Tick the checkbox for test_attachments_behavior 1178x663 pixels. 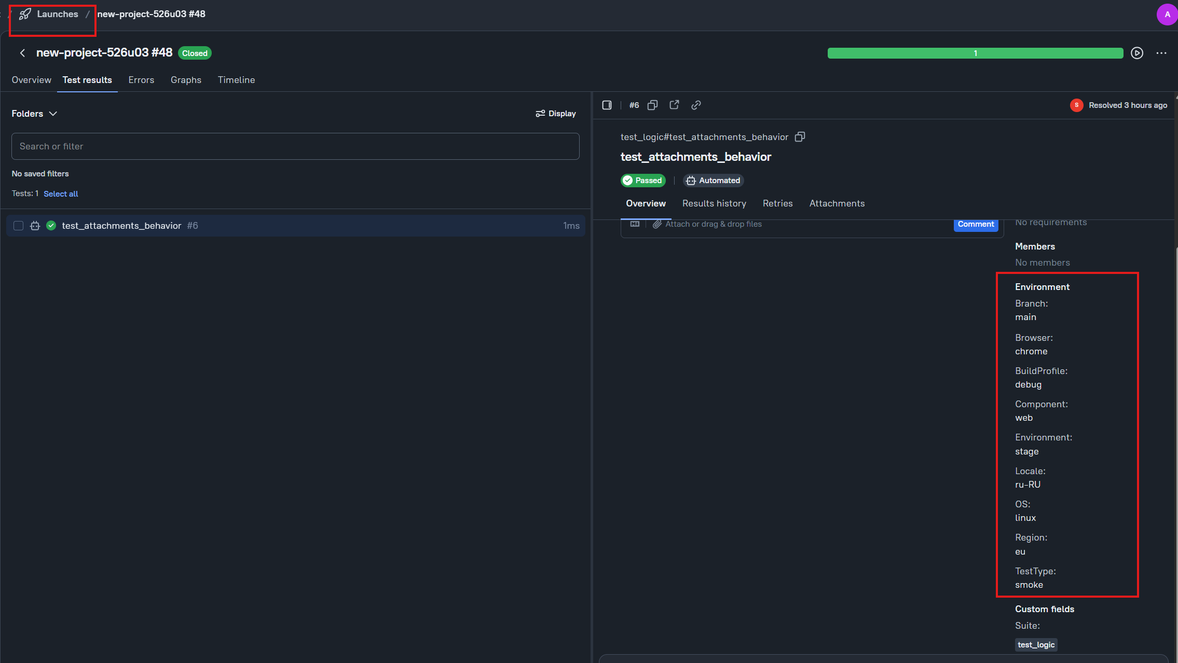[19, 226]
